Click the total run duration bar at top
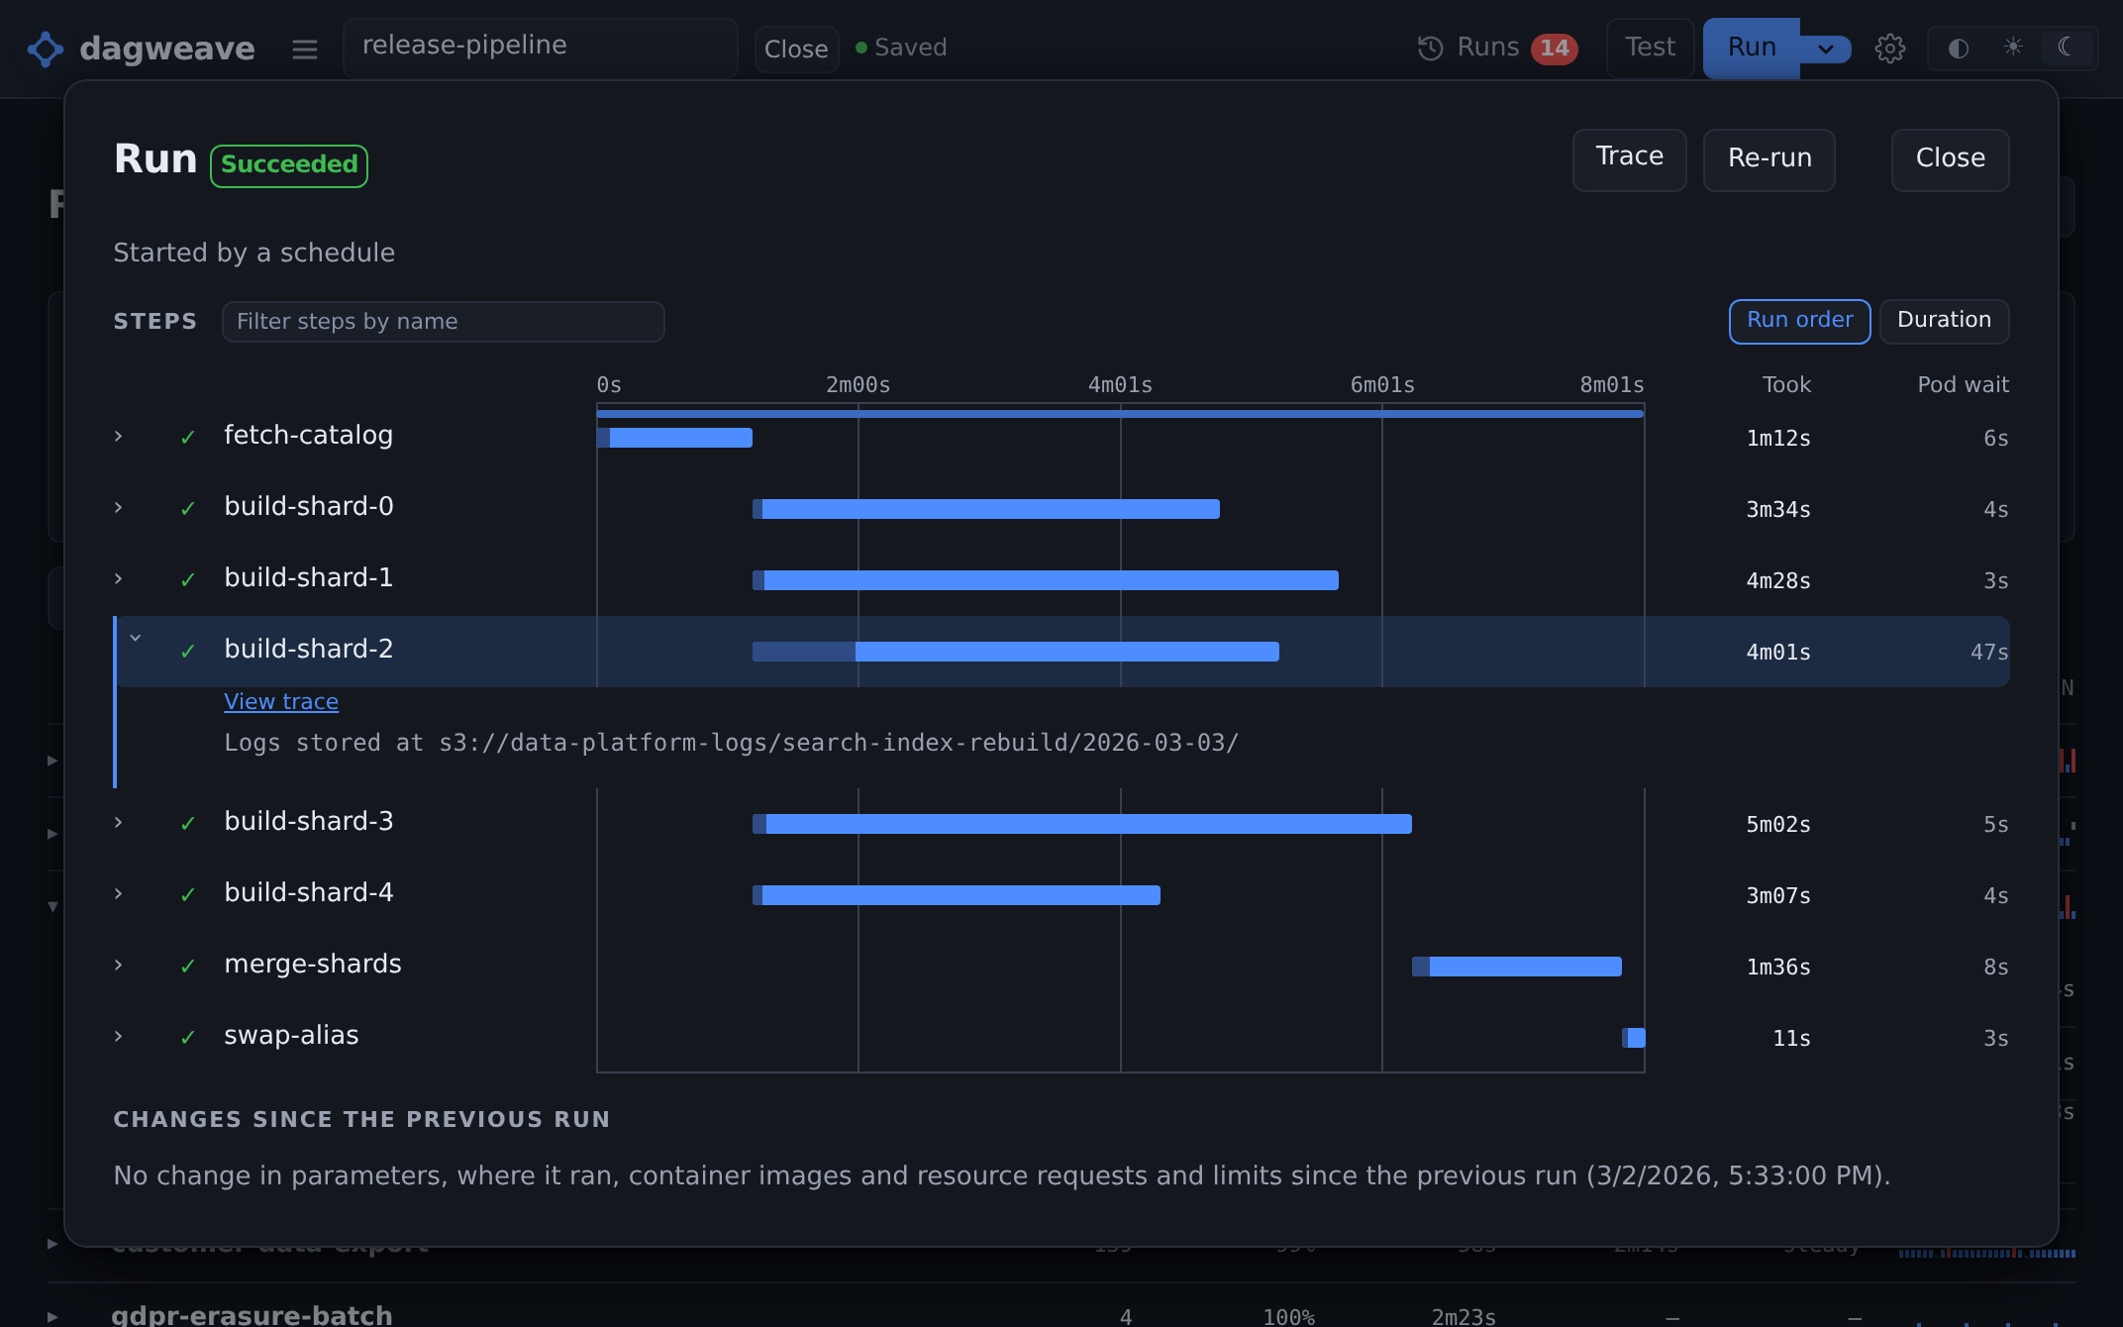Image resolution: width=2123 pixels, height=1327 pixels. 1120,414
